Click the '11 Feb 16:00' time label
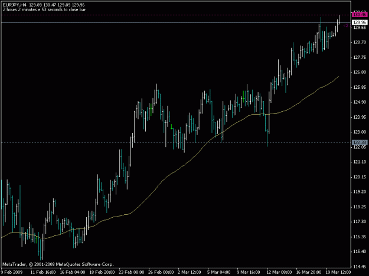The height and width of the screenshot is (276, 369). pos(43,272)
